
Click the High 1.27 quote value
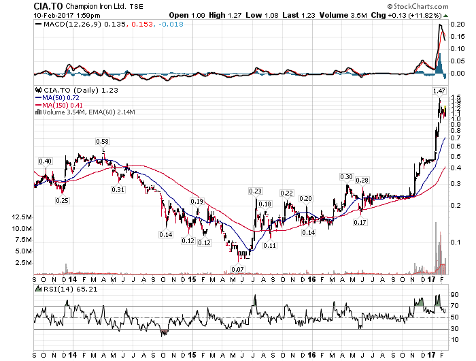click(x=225, y=15)
